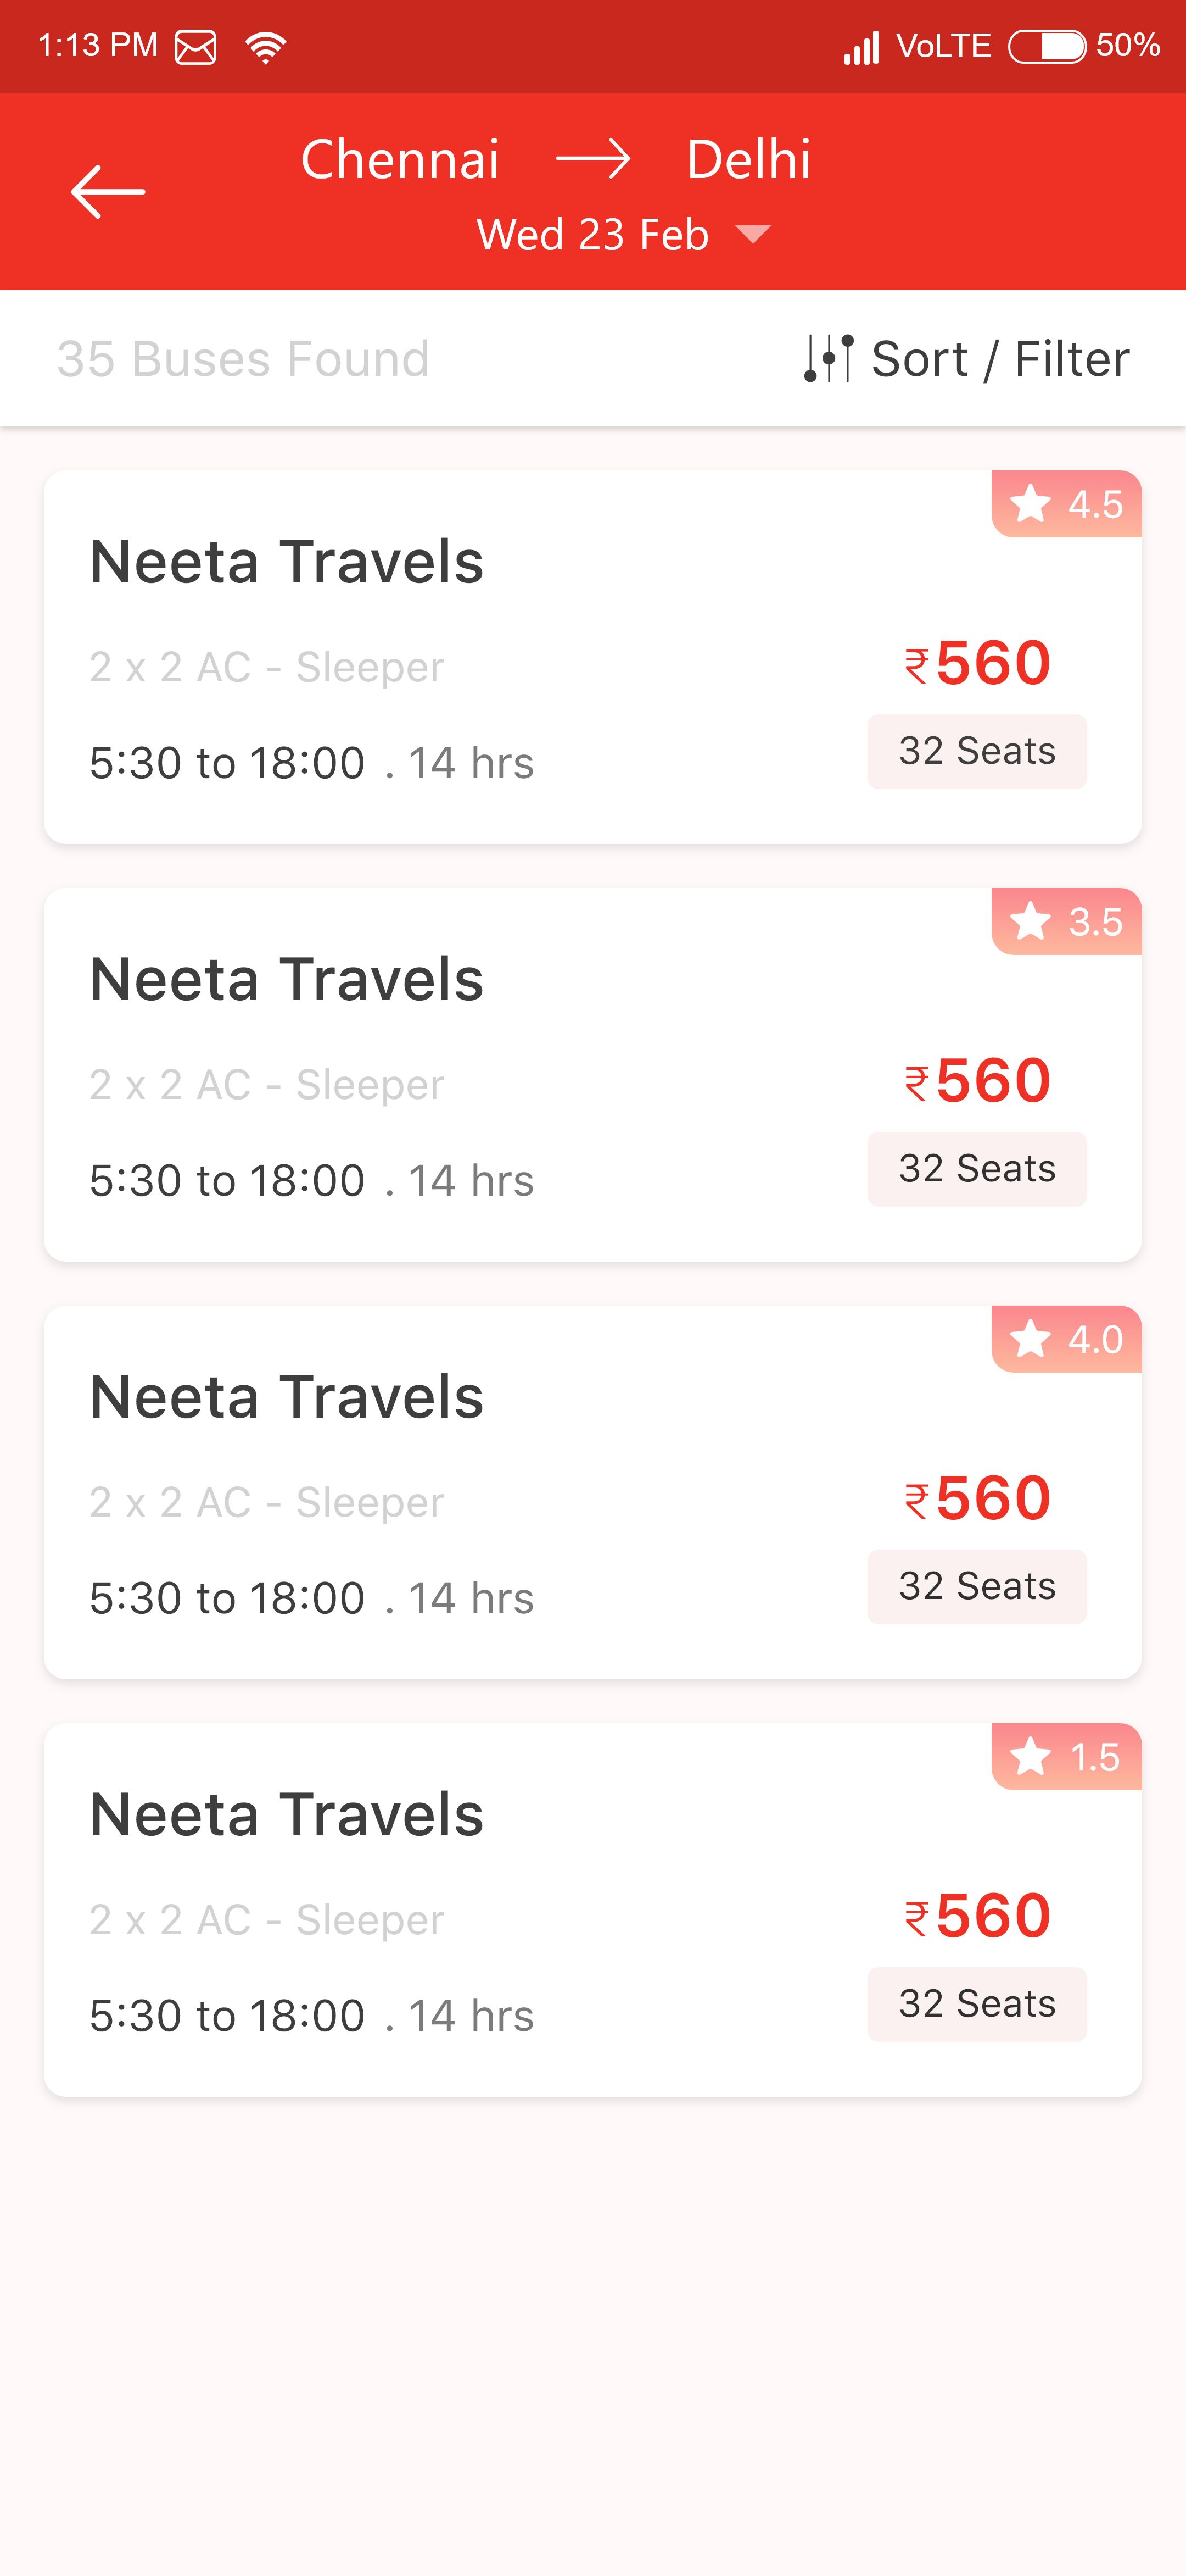This screenshot has height=2576, width=1186.
Task: Expand the date dropdown arrow
Action: [752, 234]
